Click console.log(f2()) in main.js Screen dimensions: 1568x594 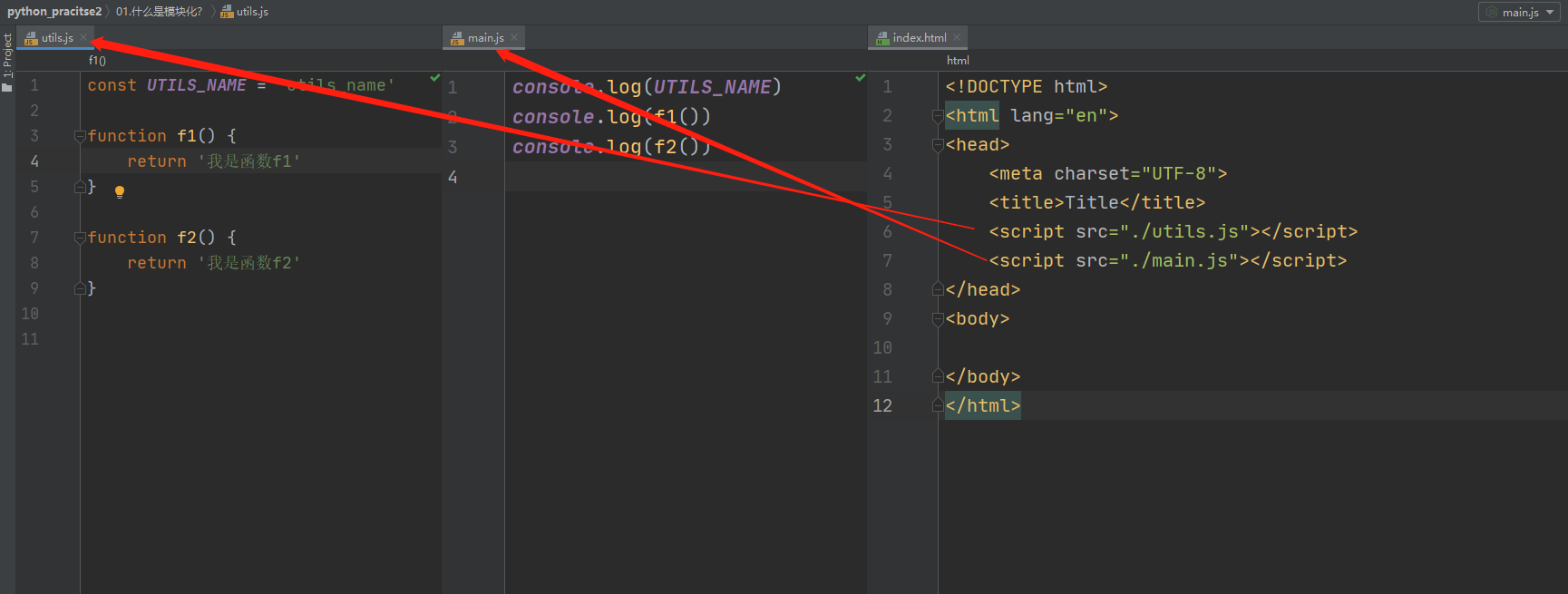(x=611, y=147)
